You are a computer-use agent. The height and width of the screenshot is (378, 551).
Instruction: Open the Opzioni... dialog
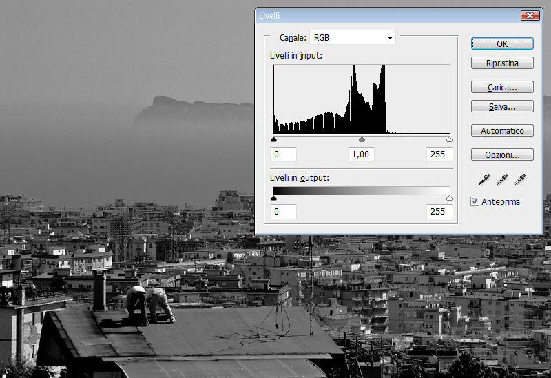(502, 155)
